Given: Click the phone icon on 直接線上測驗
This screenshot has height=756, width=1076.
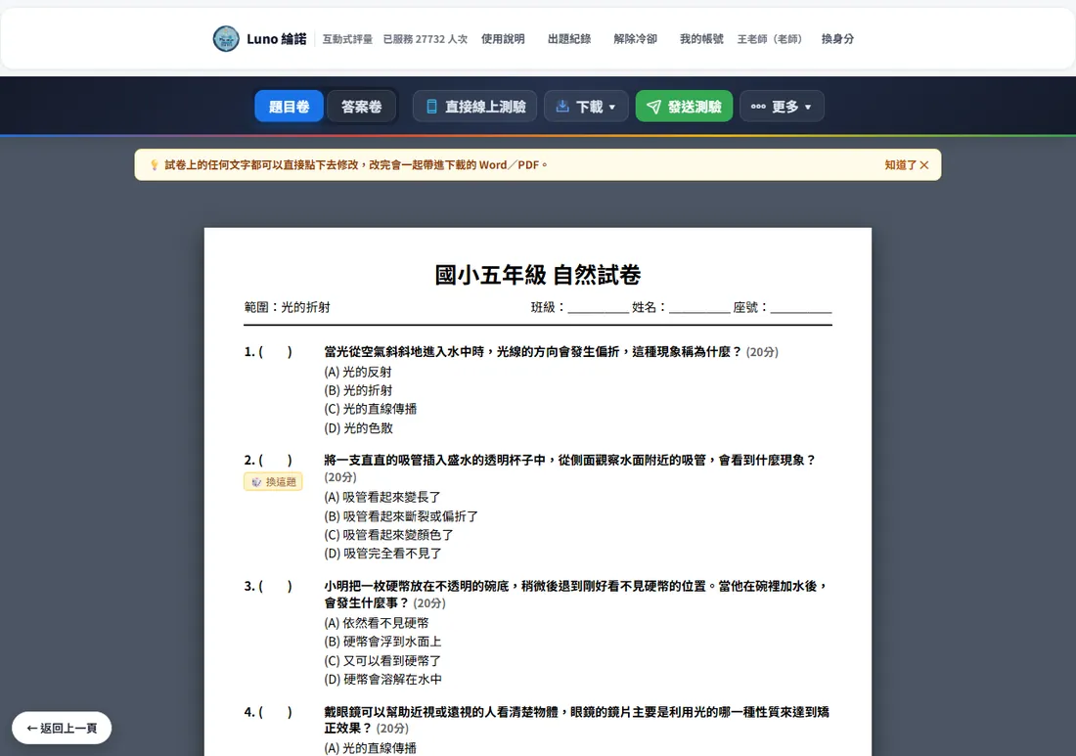Looking at the screenshot, I should pyautogui.click(x=431, y=107).
